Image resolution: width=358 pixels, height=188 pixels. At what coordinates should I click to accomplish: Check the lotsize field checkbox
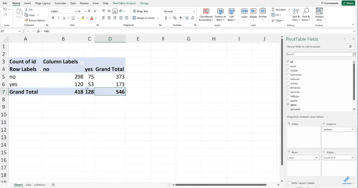(x=288, y=70)
